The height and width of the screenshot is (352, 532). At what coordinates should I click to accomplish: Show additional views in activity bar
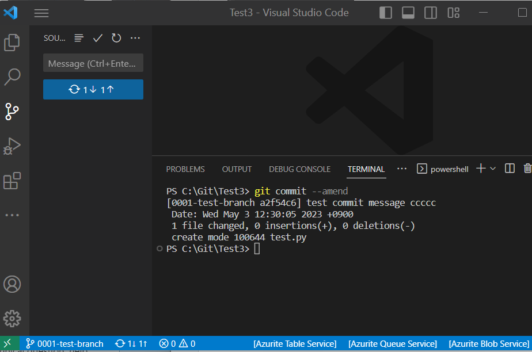(12, 215)
